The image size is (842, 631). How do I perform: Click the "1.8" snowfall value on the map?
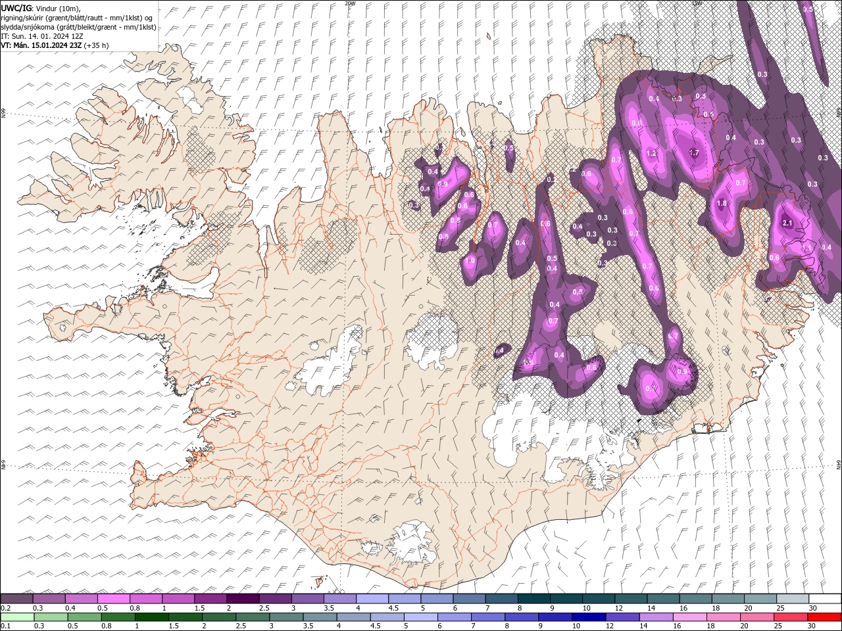[x=722, y=203]
